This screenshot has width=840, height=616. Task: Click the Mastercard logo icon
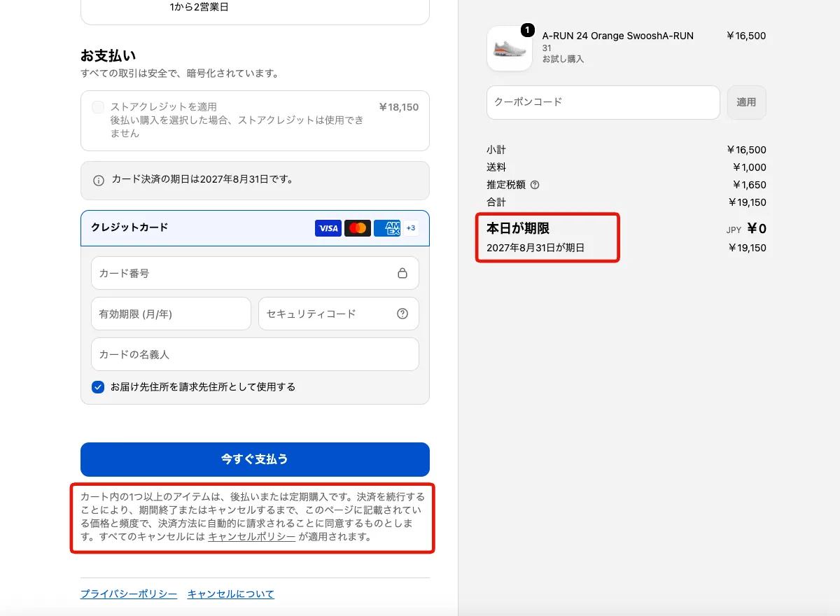(358, 228)
